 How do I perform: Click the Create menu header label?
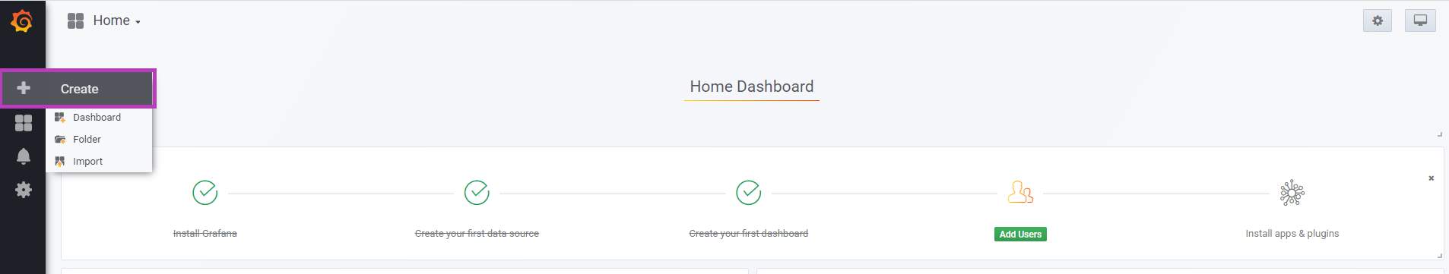click(x=80, y=89)
